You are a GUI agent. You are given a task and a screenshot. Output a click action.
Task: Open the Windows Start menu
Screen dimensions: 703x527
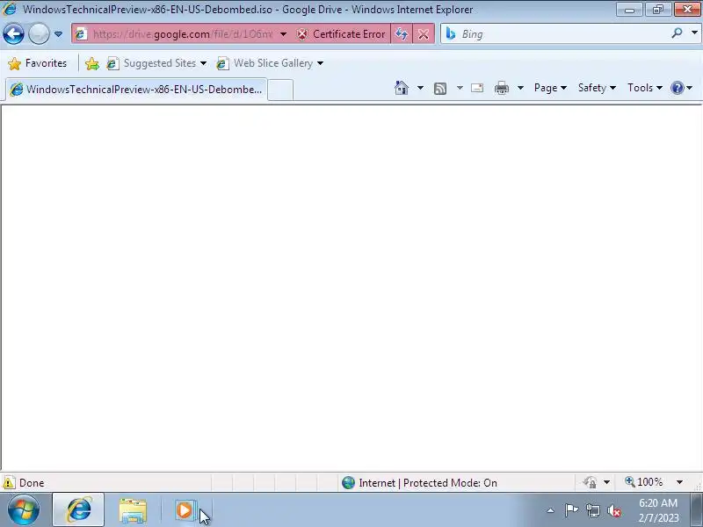(x=24, y=510)
